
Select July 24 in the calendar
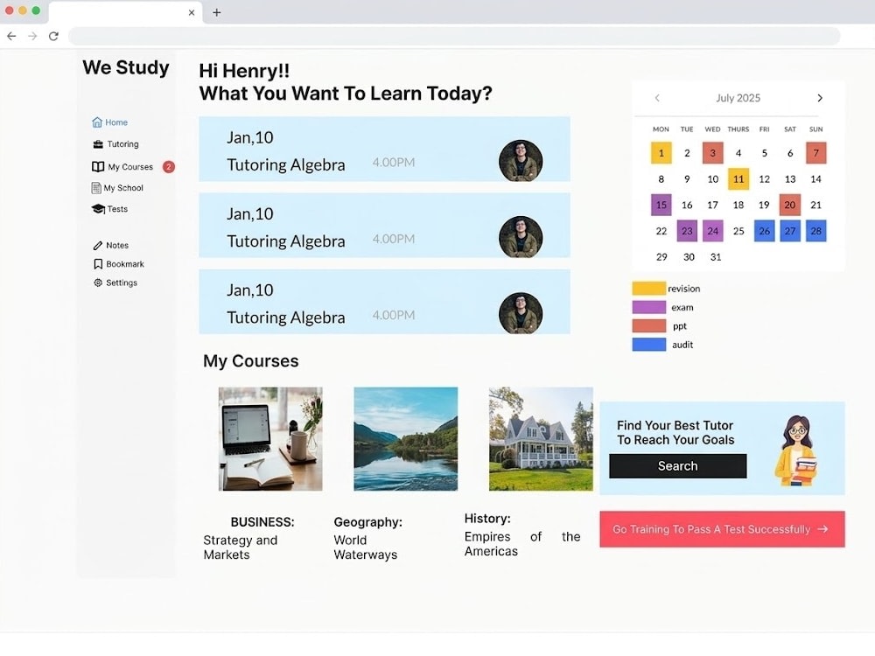712,231
